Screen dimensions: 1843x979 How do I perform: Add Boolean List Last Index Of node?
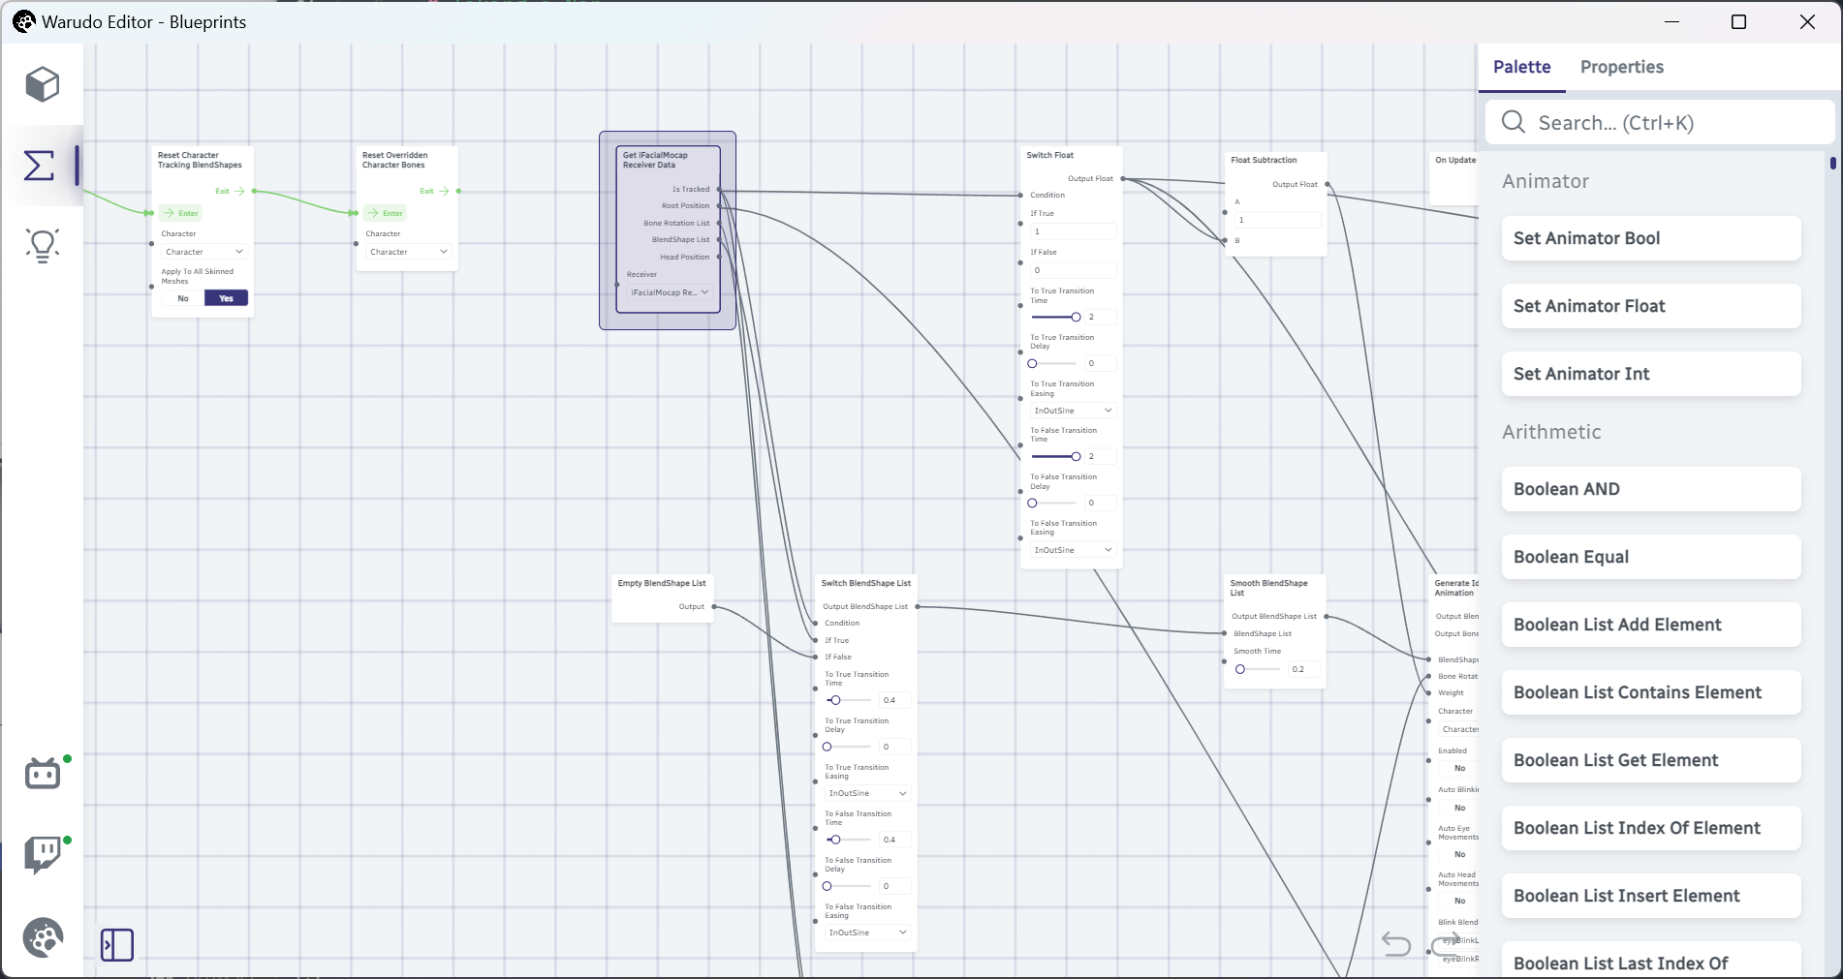click(x=1651, y=961)
